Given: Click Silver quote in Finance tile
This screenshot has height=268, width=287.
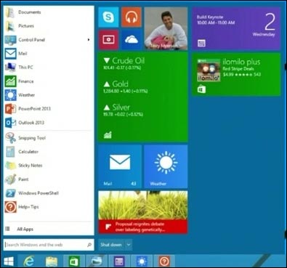Looking at the screenshot, I should (x=123, y=110).
